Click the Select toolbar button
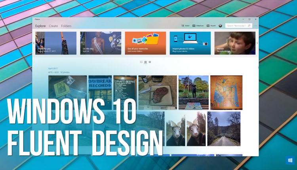Image resolution: width=297 pixels, height=170 pixels. (x=185, y=26)
